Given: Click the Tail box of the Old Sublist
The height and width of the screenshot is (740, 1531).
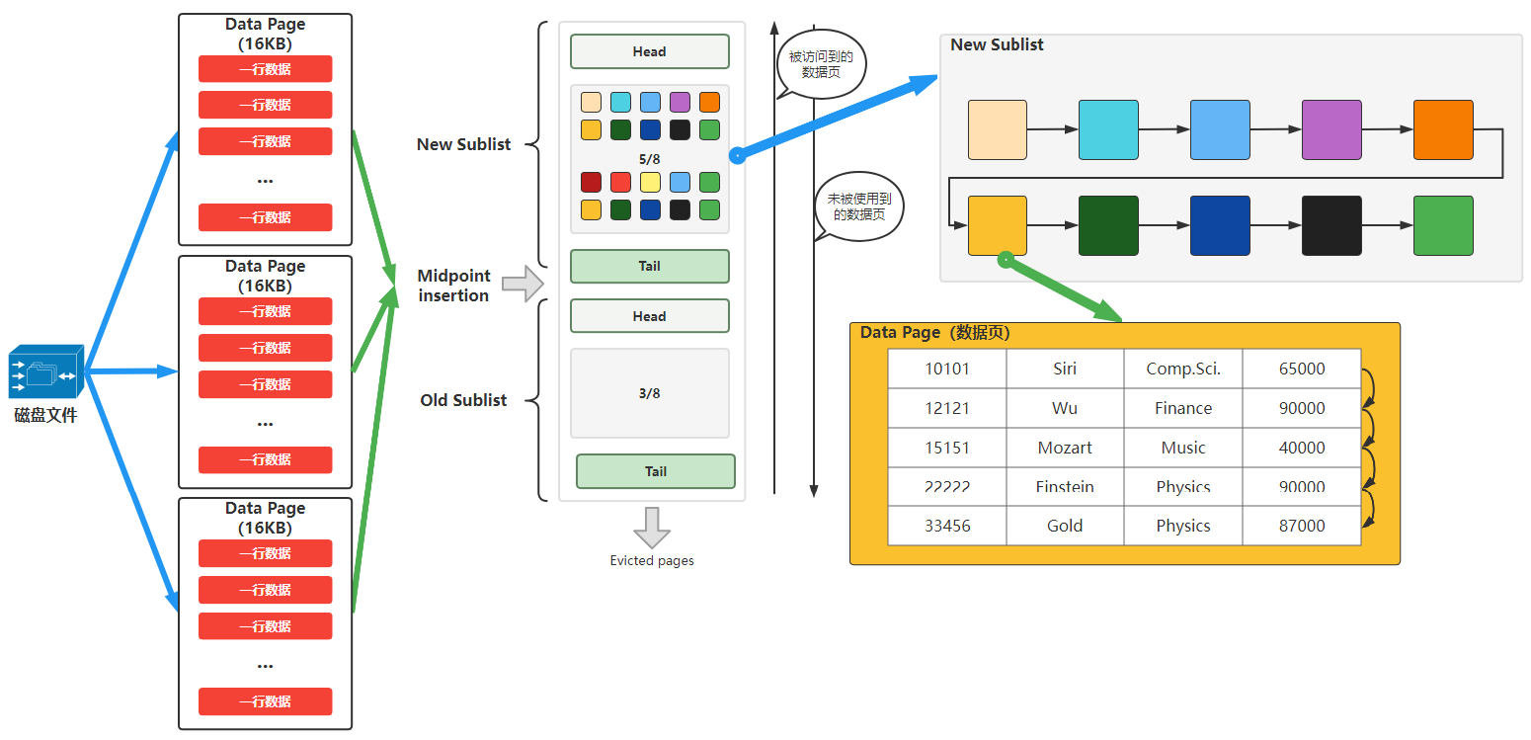Looking at the screenshot, I should [656, 471].
